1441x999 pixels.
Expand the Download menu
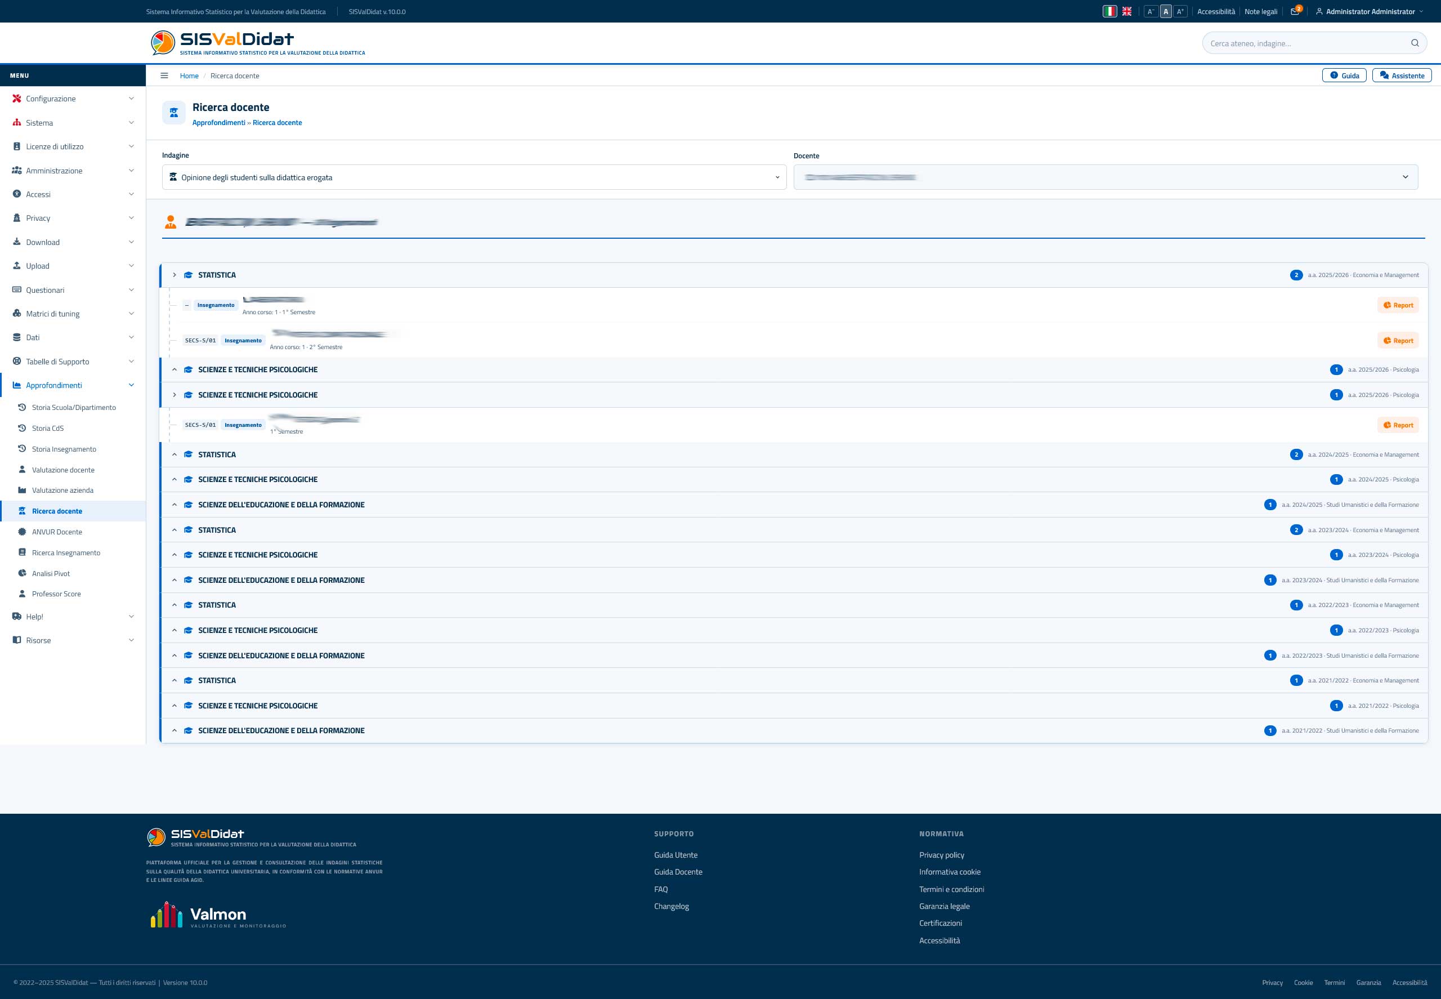click(73, 242)
